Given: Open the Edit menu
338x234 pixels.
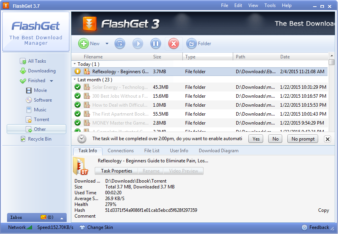Looking at the screenshot, I should (238, 5).
